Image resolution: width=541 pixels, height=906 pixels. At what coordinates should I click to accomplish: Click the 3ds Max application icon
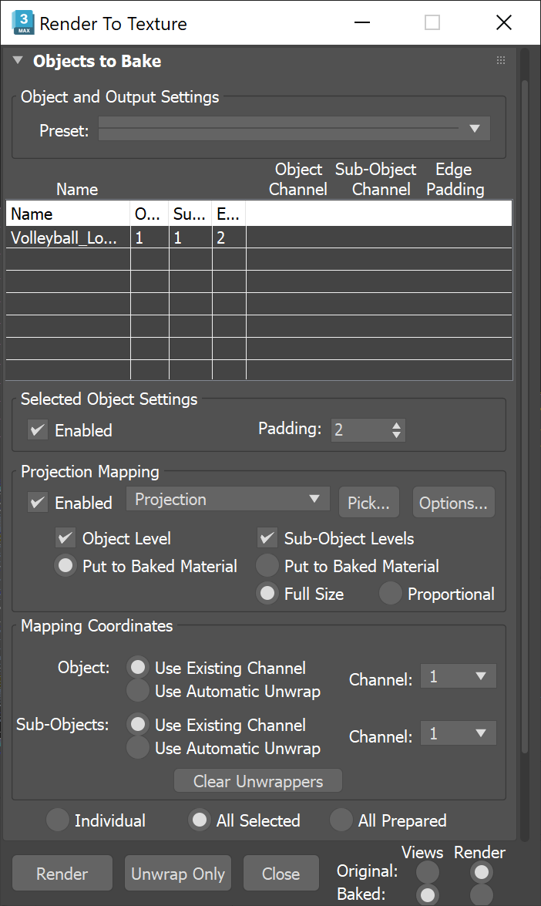[x=23, y=22]
